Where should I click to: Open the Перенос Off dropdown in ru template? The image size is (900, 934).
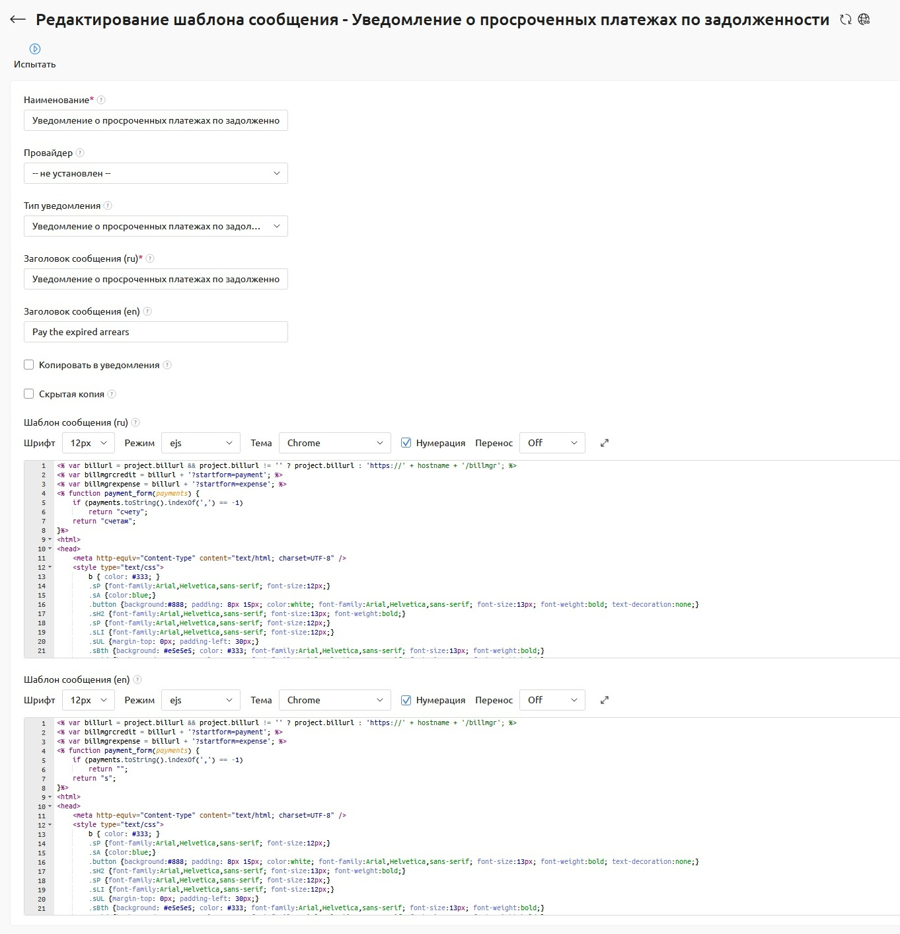pyautogui.click(x=552, y=443)
